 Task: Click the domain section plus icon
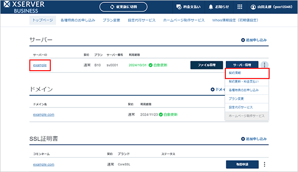coord(212,89)
